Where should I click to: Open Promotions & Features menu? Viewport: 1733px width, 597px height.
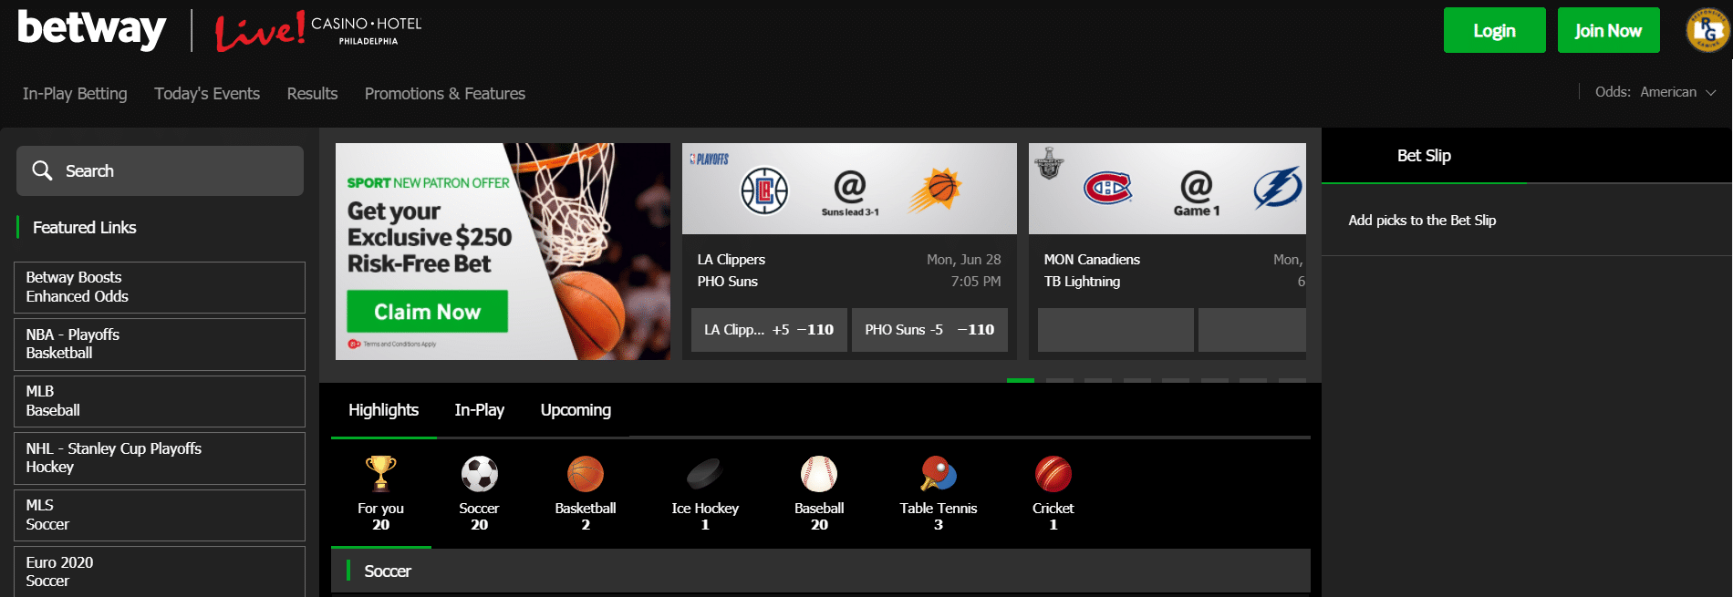[x=445, y=94]
